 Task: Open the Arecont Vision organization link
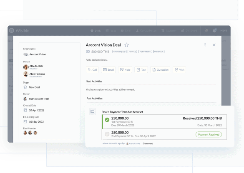click(38, 54)
